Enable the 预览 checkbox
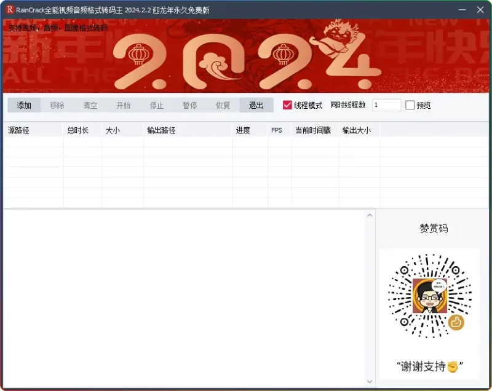This screenshot has width=492, height=391. coord(410,105)
